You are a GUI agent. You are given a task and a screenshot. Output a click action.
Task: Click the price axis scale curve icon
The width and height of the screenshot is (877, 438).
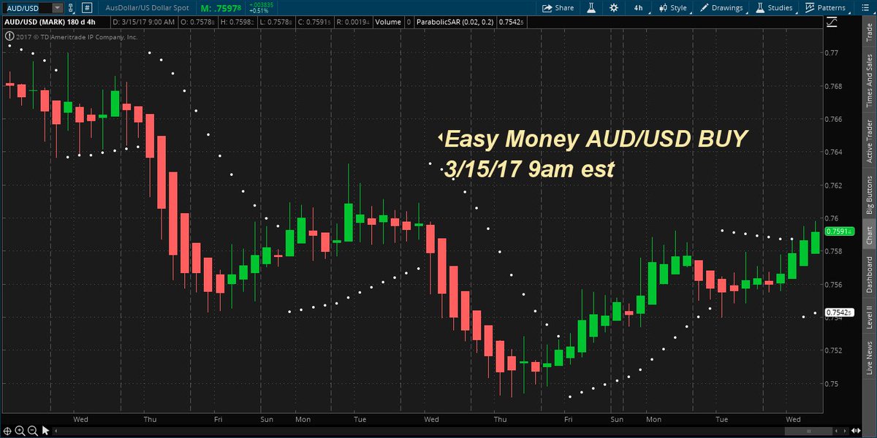tap(832, 23)
